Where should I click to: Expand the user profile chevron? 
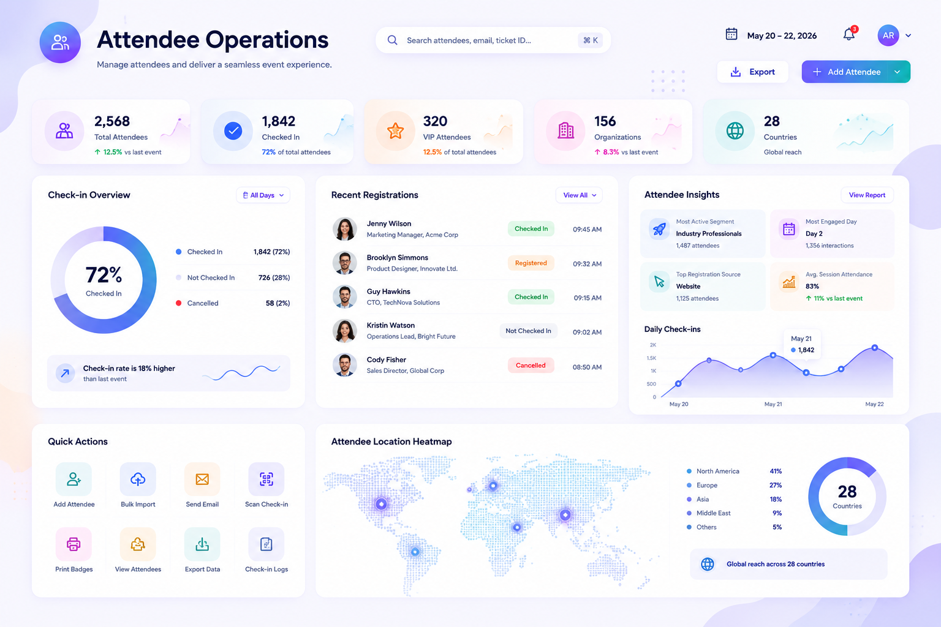[909, 36]
